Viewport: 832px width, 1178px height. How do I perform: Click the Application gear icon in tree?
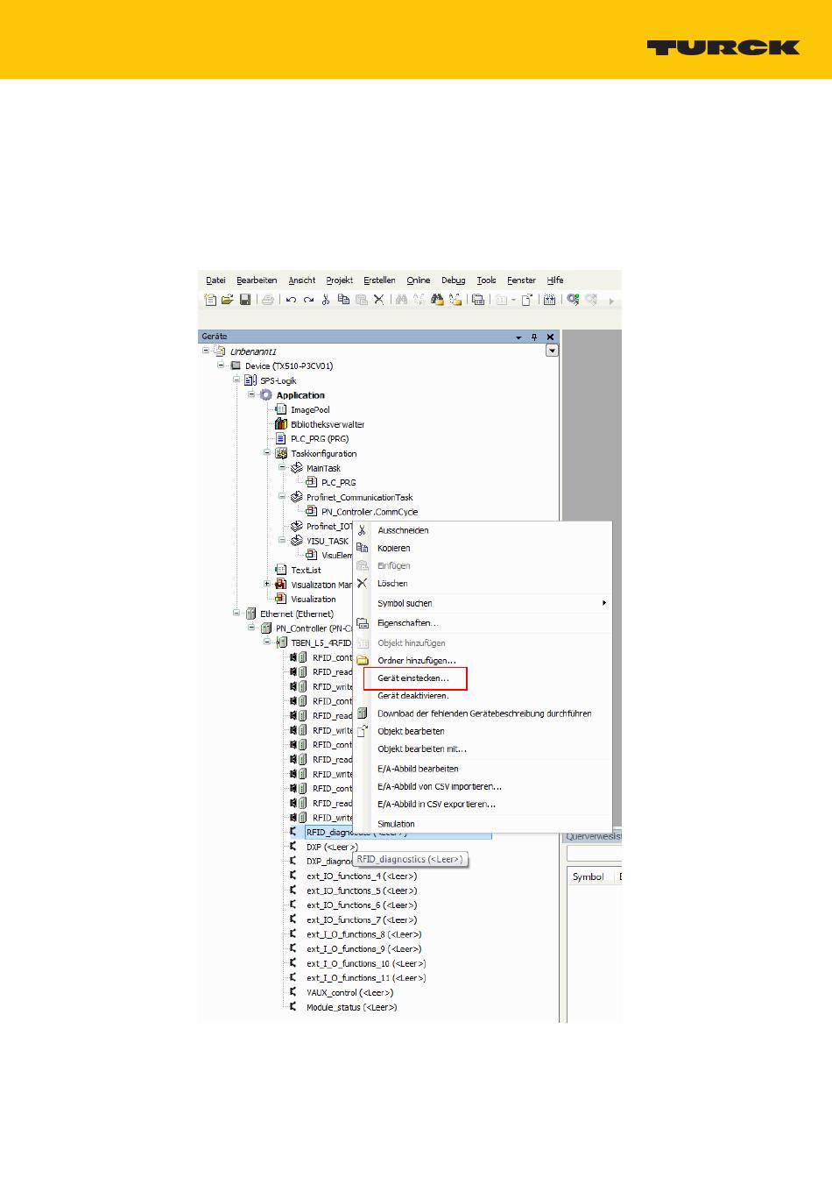tap(266, 395)
